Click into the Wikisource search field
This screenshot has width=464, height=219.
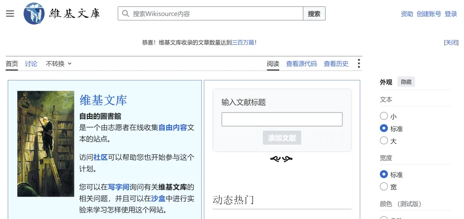(211, 14)
